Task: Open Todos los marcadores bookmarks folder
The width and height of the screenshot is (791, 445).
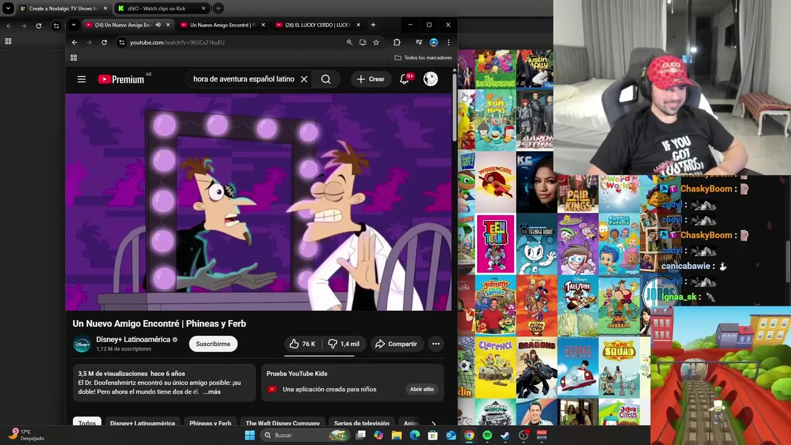Action: pyautogui.click(x=423, y=57)
